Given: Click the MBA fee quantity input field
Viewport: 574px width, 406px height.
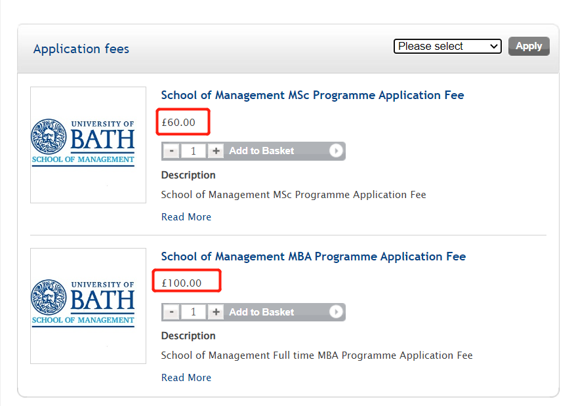Looking at the screenshot, I should 194,312.
